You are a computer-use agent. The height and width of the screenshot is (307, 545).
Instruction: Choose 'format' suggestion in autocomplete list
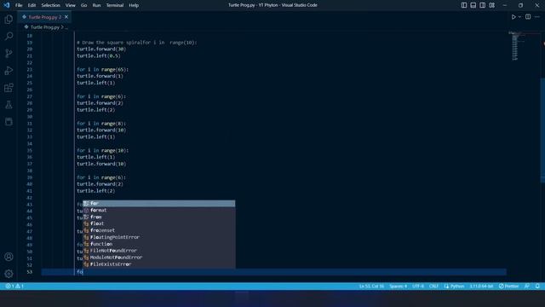point(159,211)
